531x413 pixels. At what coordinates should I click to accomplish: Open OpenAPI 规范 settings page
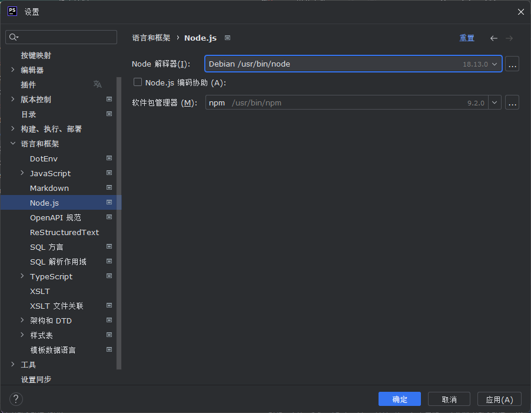55,217
